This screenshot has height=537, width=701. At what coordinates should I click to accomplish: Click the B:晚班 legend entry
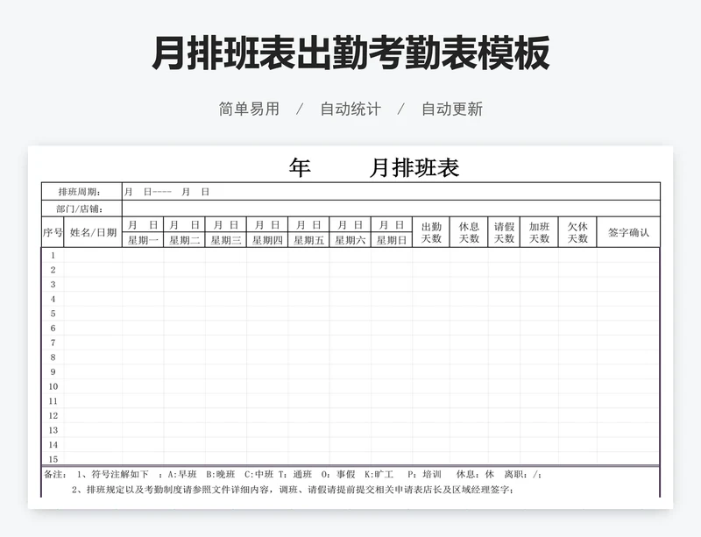(221, 475)
